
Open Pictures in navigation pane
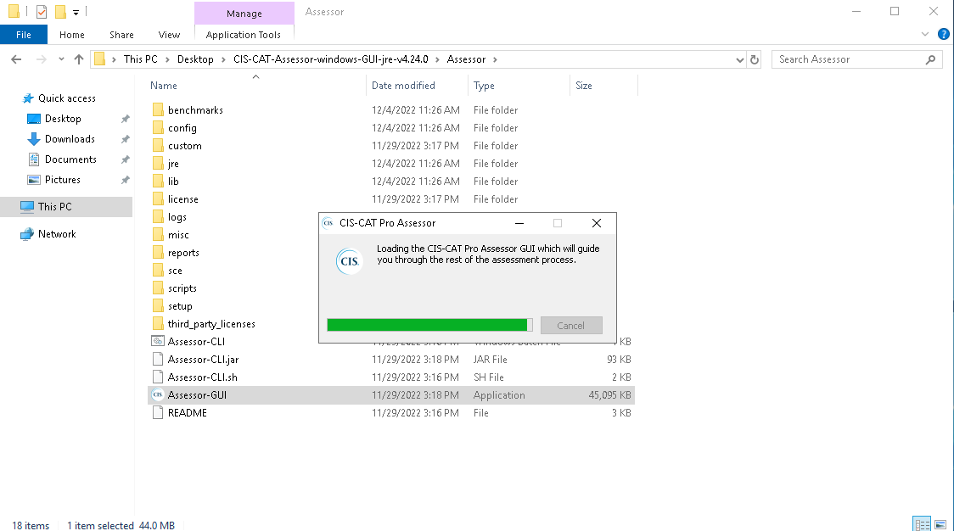pos(62,180)
